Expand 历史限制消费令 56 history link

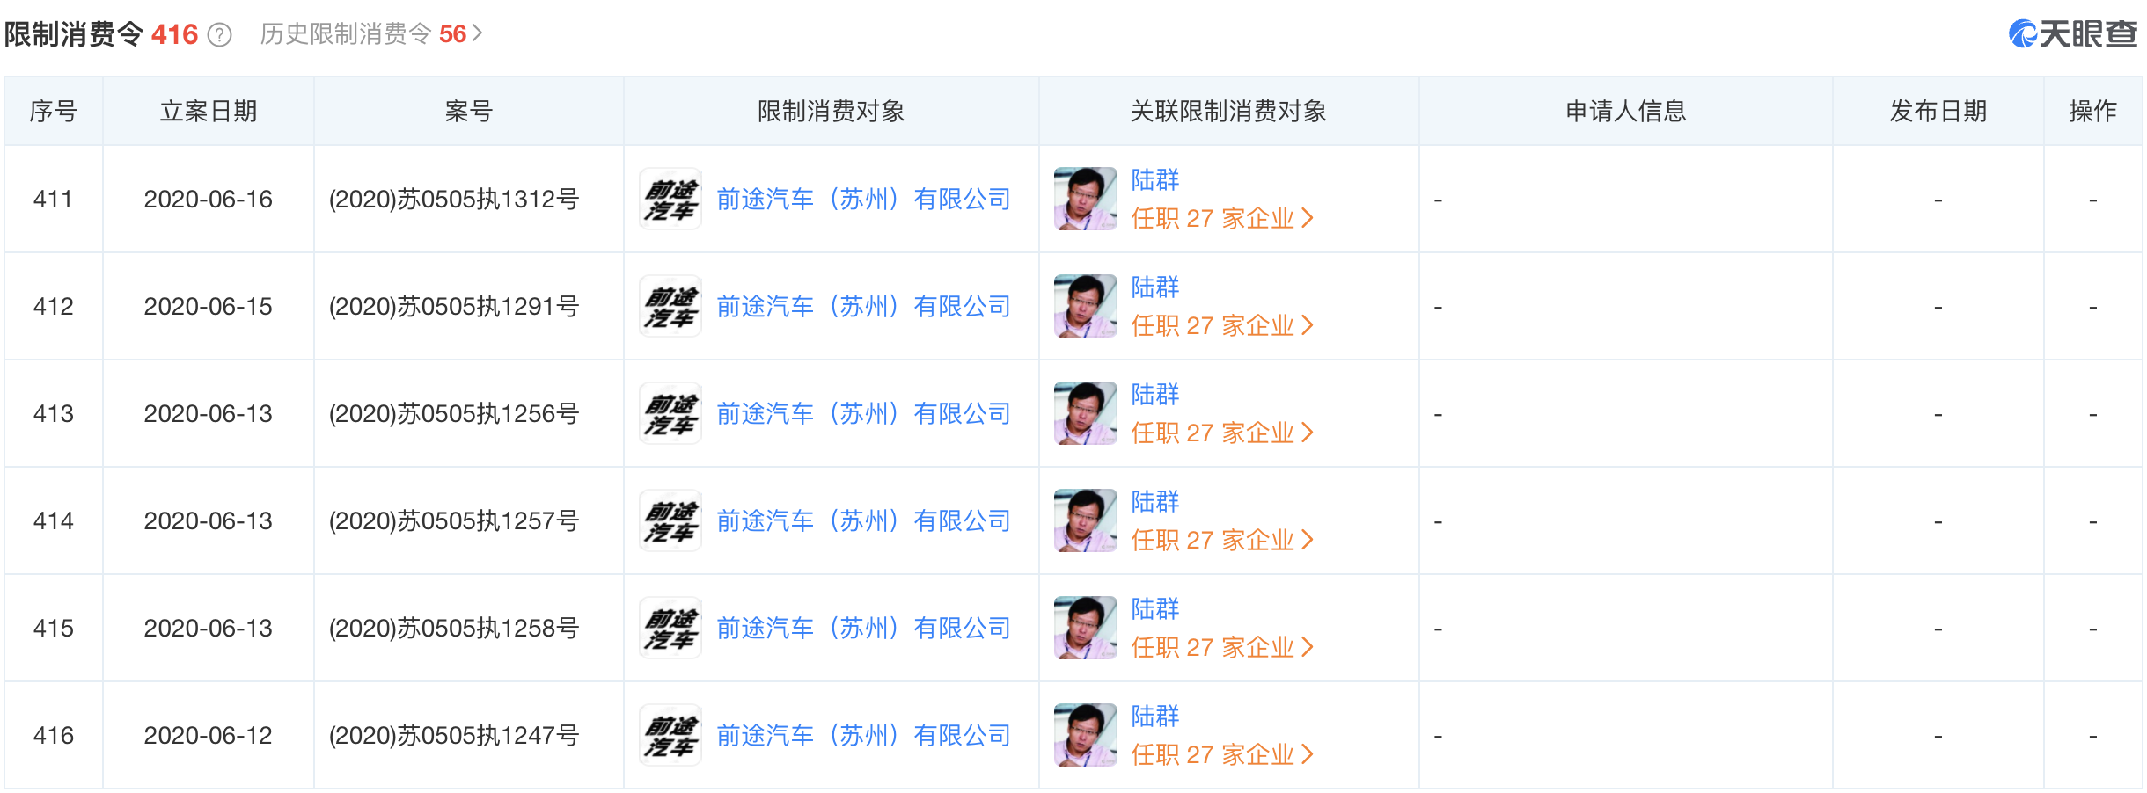(x=371, y=34)
